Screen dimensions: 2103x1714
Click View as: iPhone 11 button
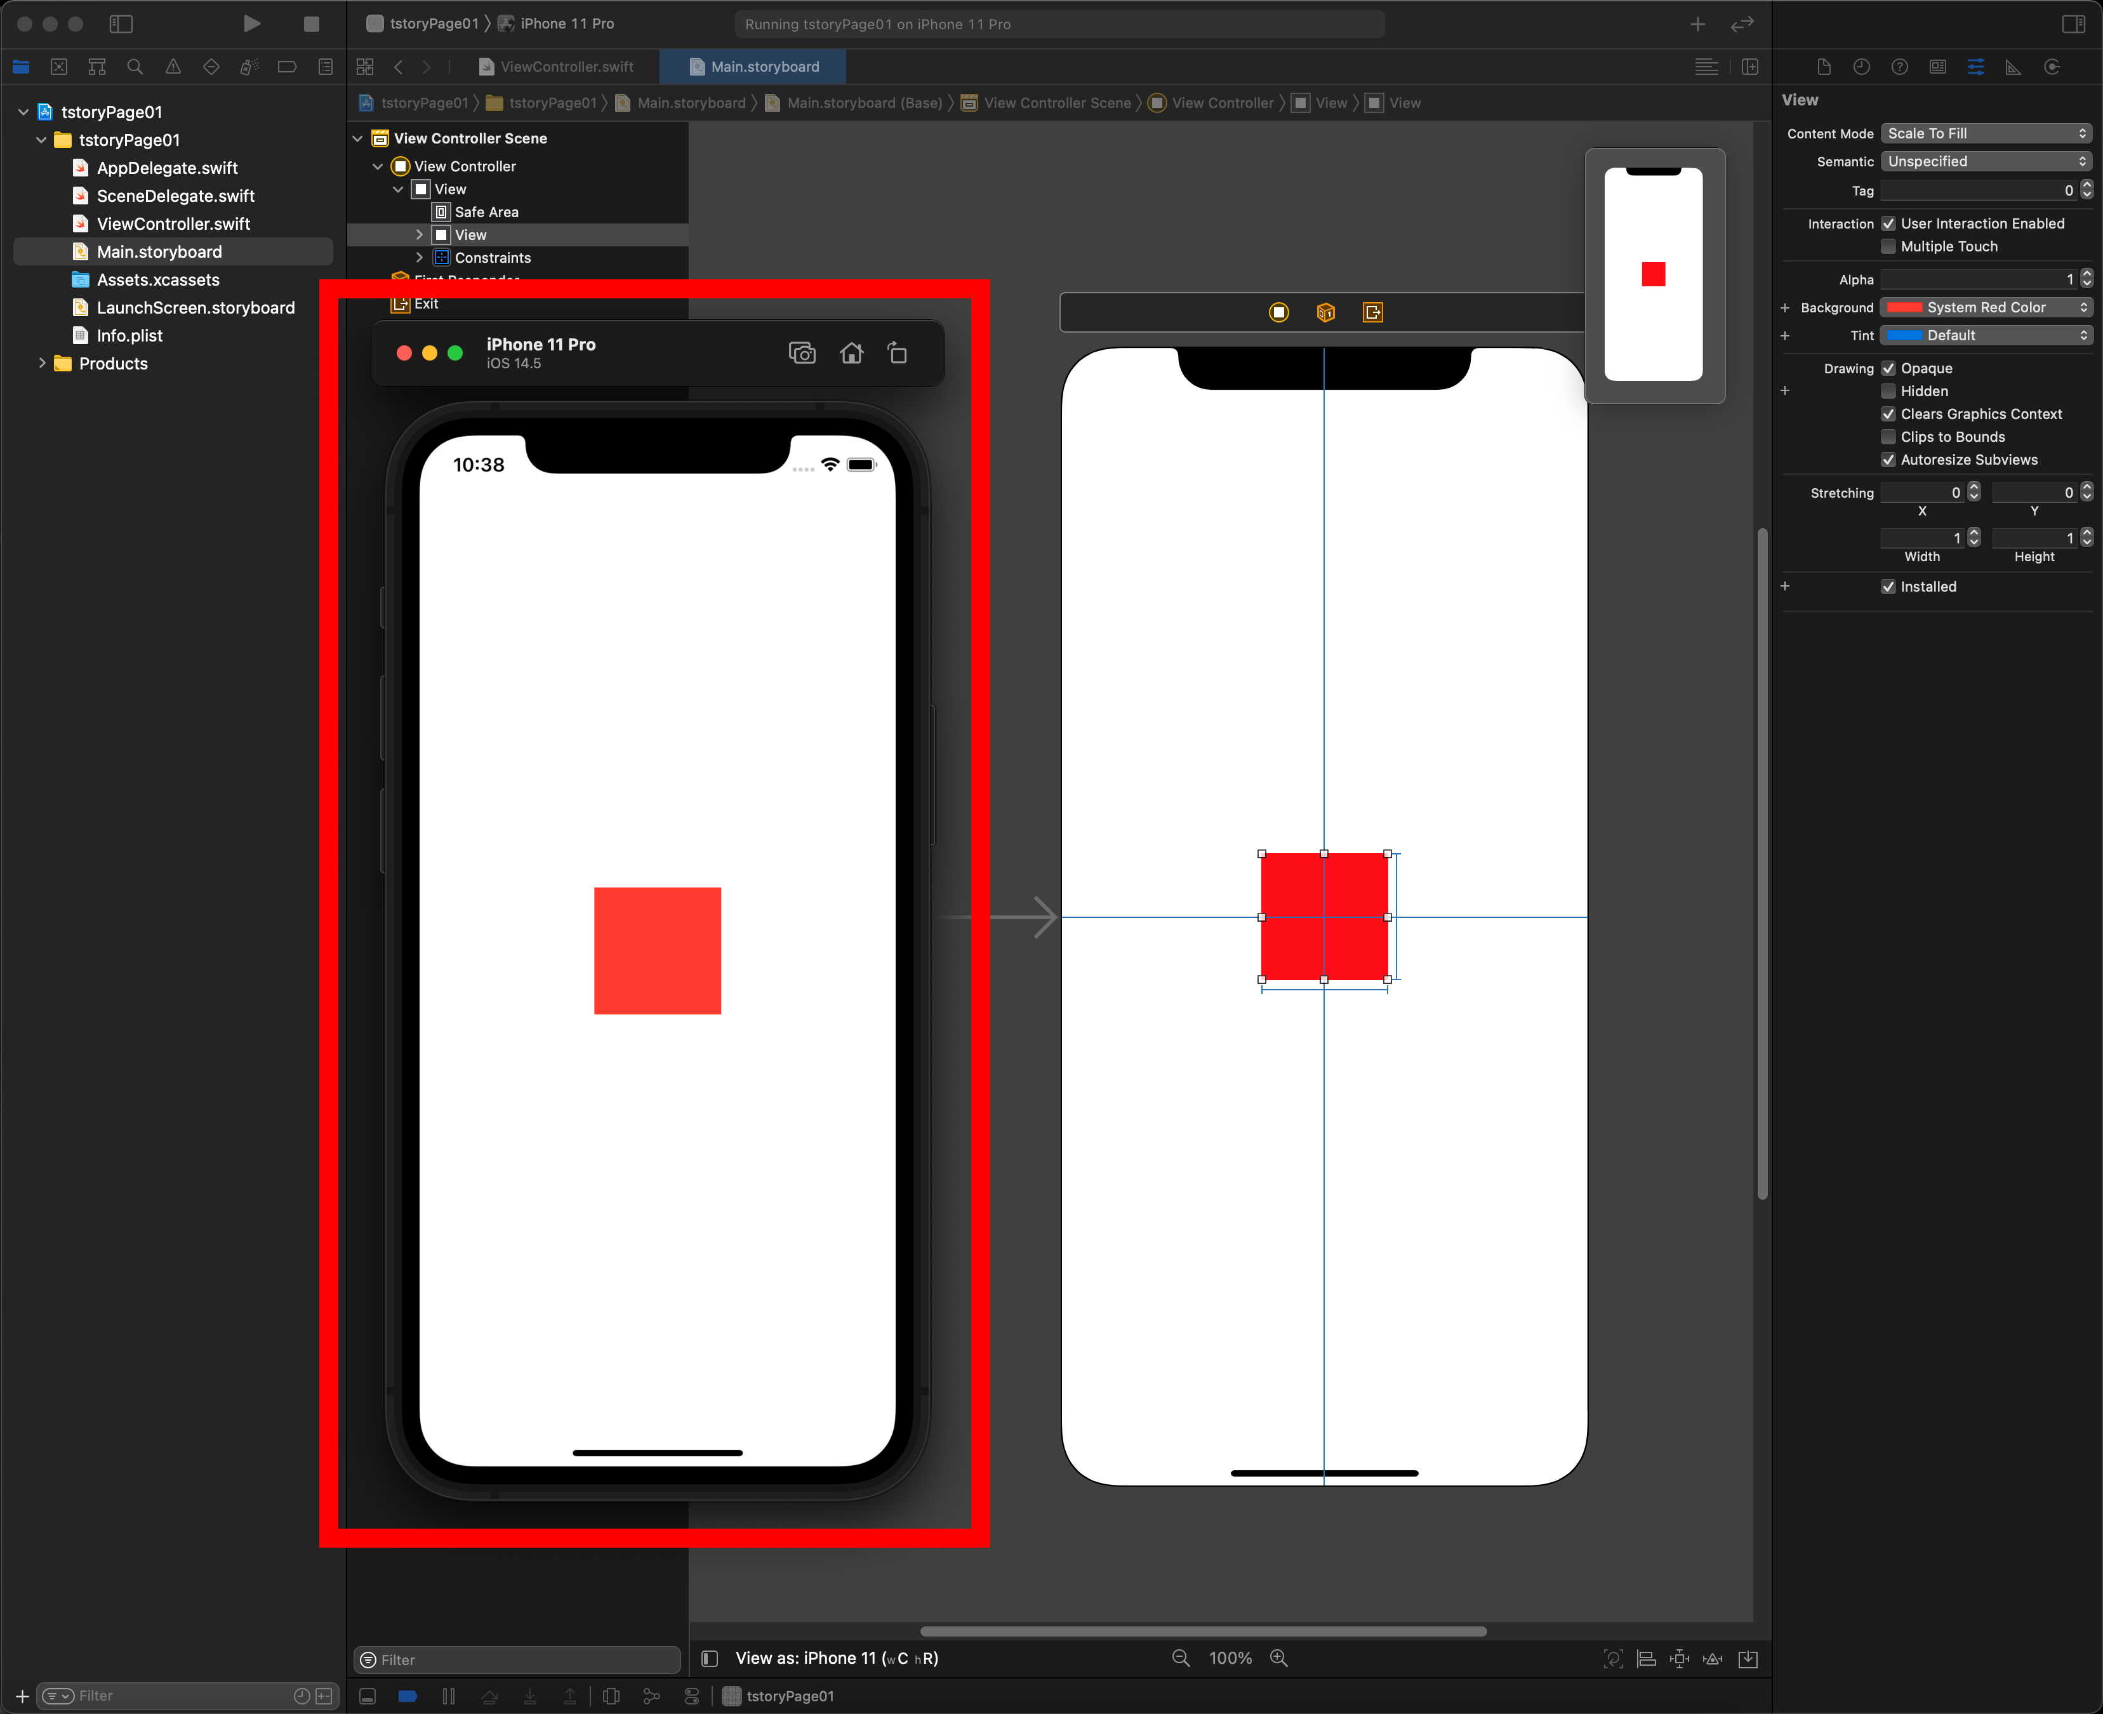point(836,1659)
